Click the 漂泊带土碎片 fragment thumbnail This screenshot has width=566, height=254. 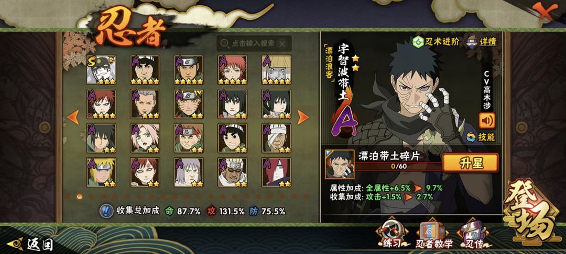point(340,165)
